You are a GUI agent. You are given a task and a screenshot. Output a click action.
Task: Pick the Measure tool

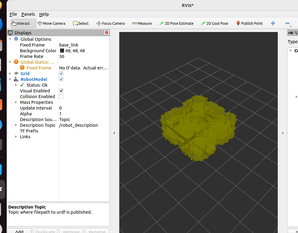[142, 23]
